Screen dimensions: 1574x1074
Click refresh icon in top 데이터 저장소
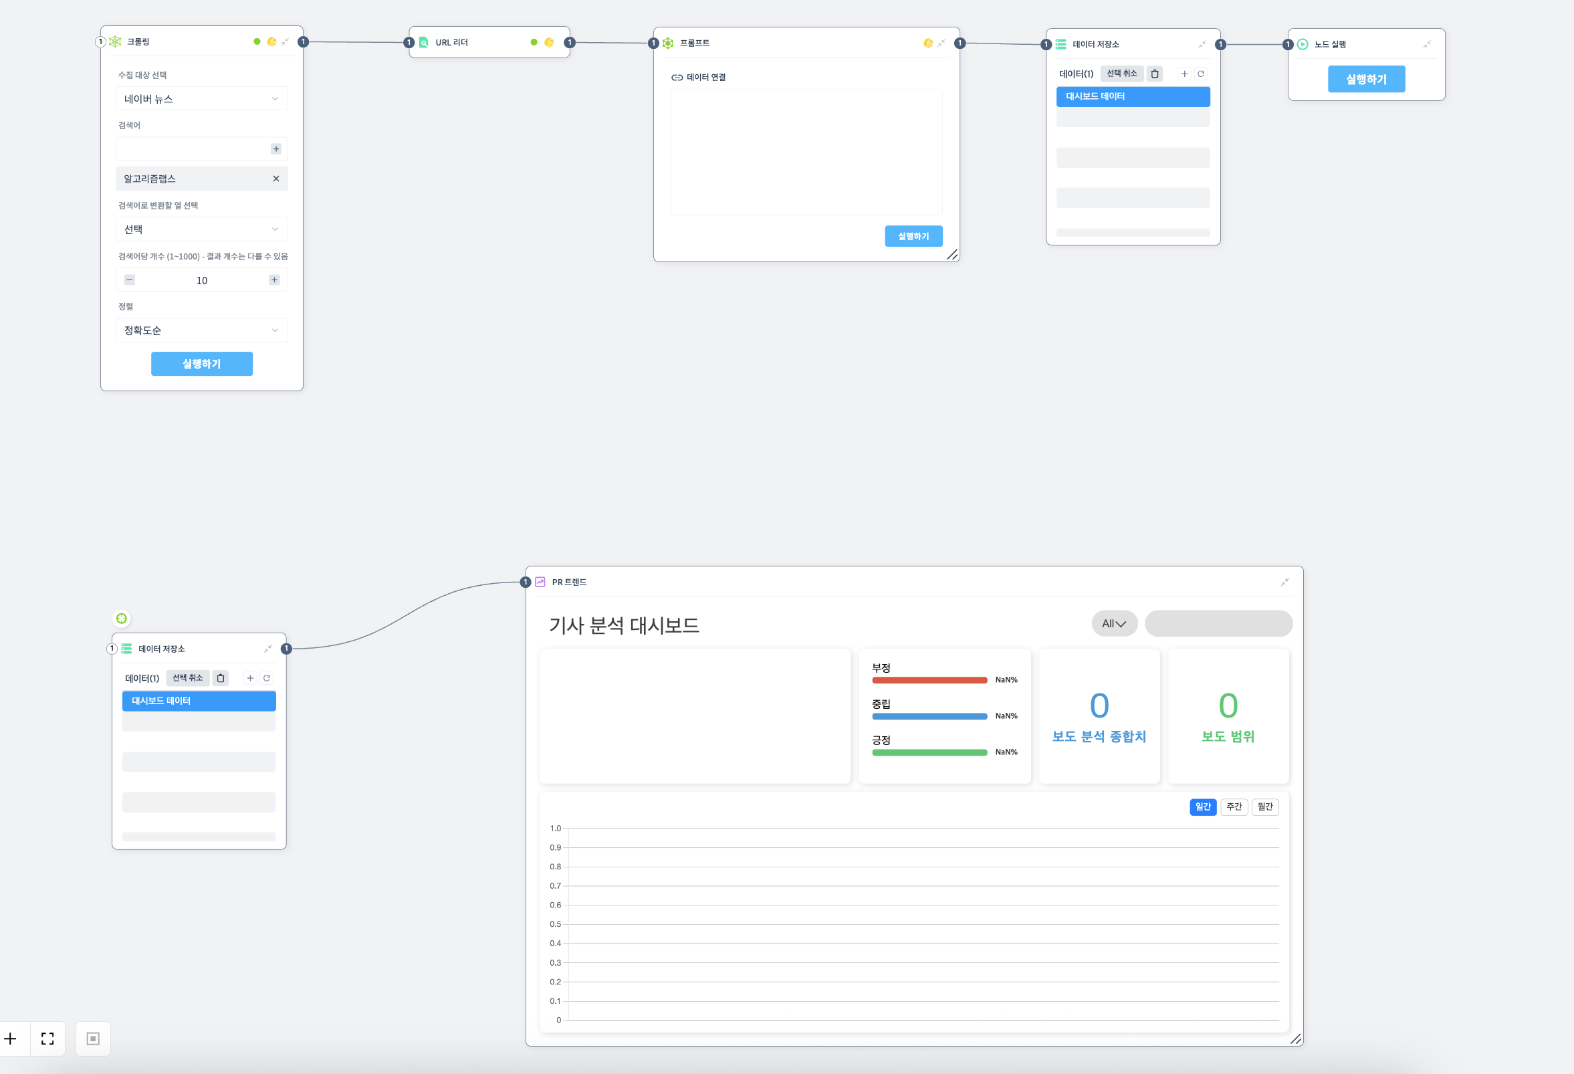(x=1201, y=74)
